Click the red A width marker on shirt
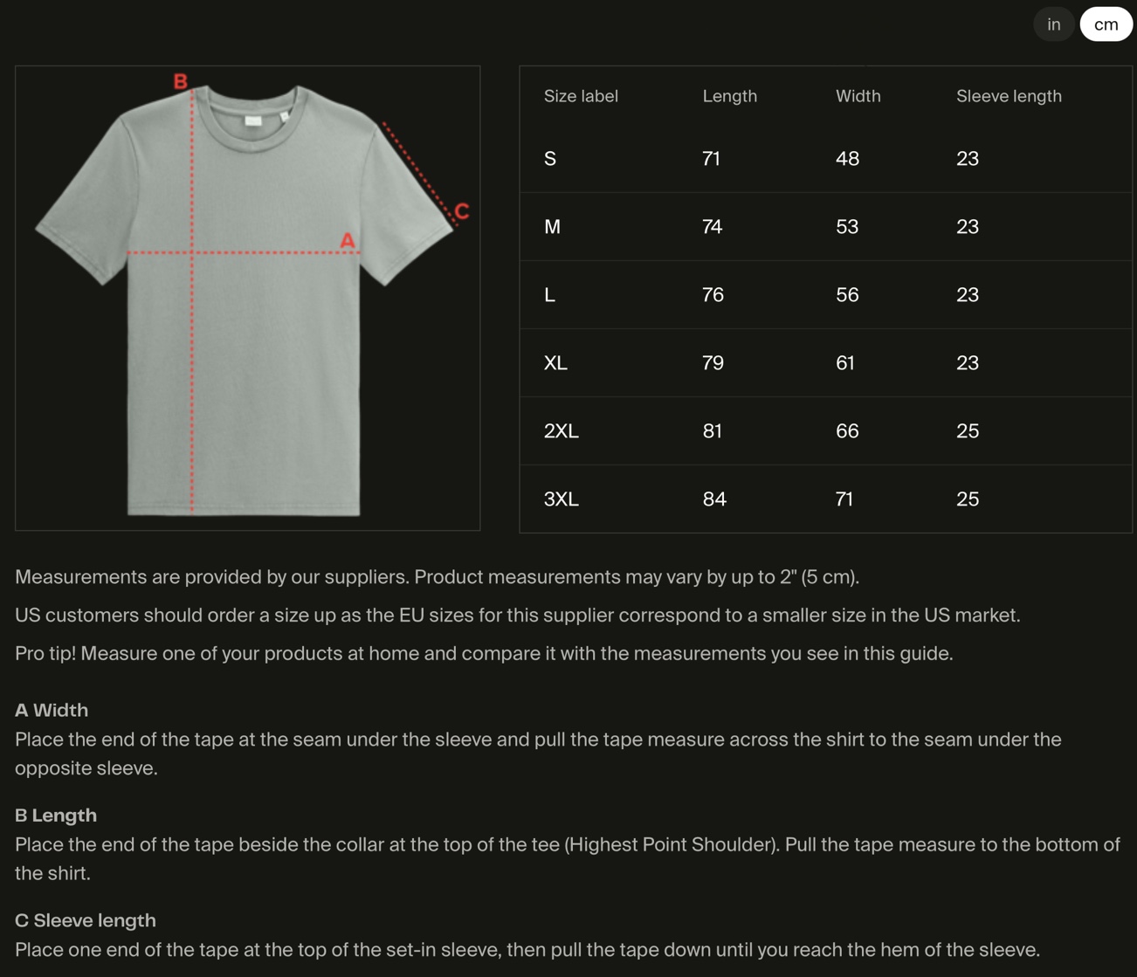This screenshot has width=1137, height=977. pyautogui.click(x=348, y=240)
